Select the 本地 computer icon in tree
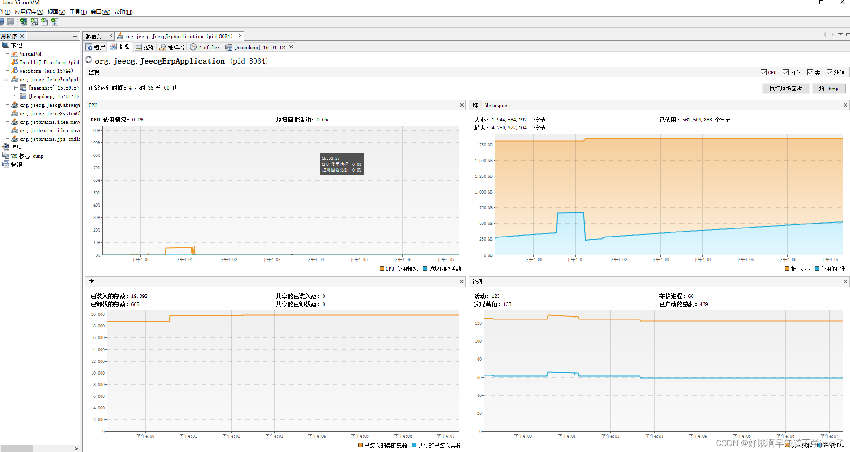 click(x=6, y=45)
